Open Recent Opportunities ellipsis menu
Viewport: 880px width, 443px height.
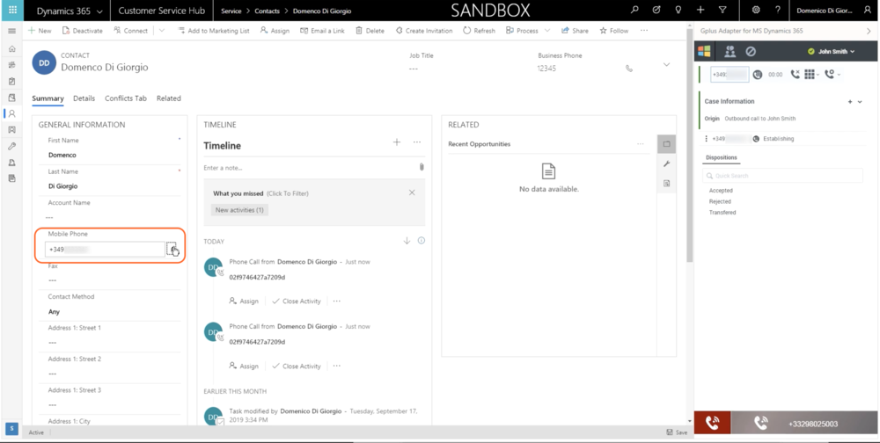coord(641,144)
